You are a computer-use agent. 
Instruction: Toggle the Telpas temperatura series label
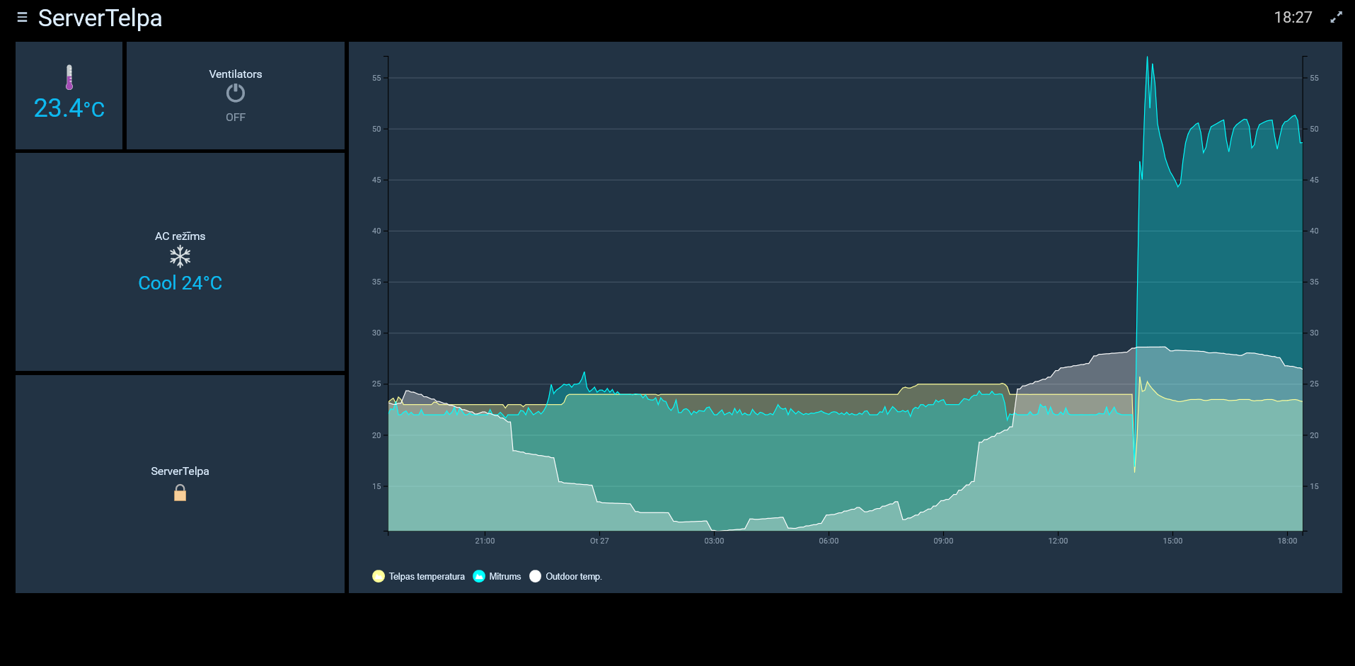pos(427,577)
